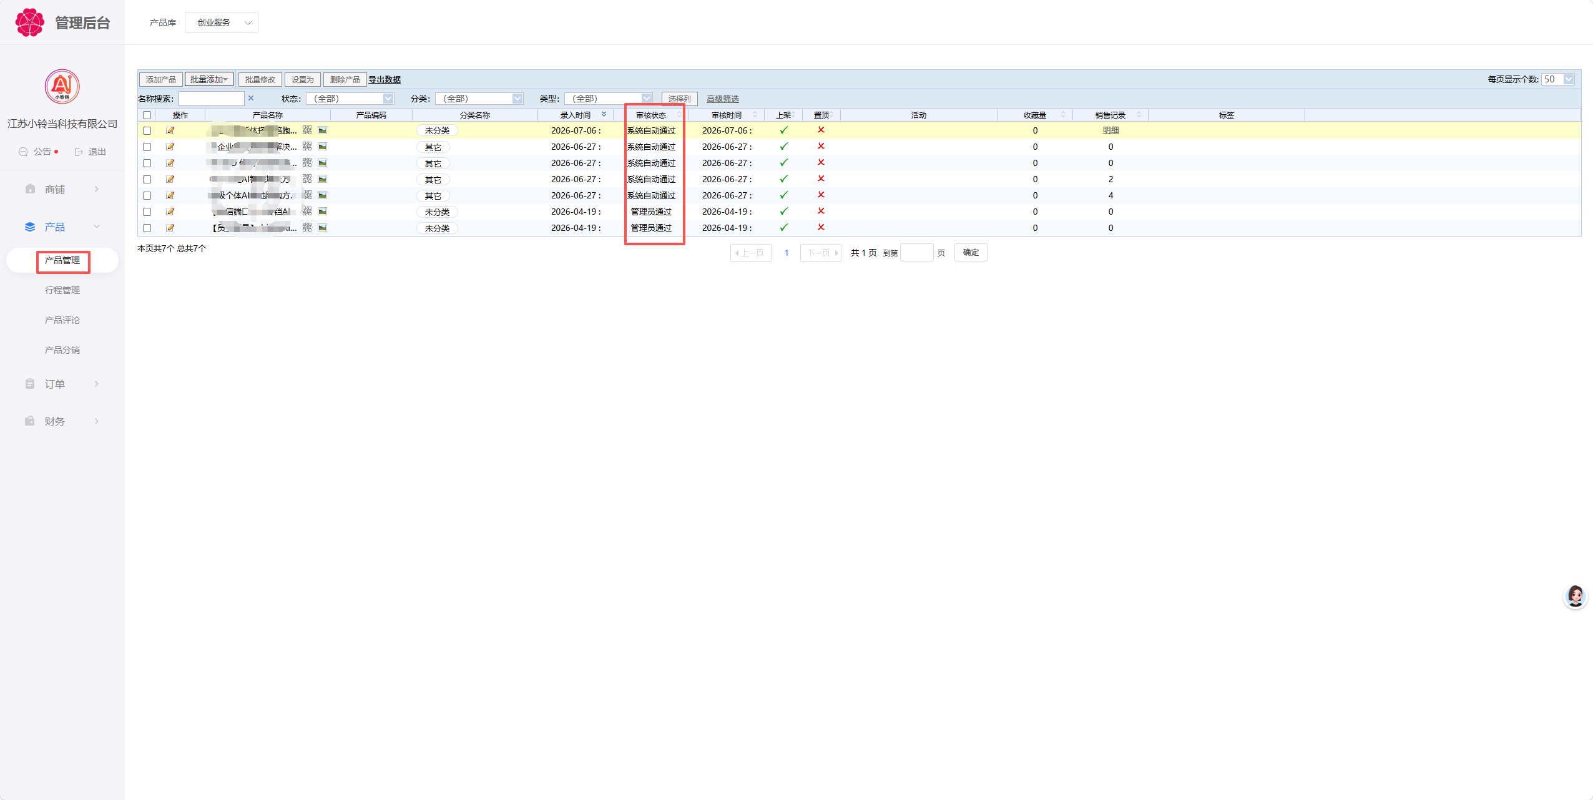Image resolution: width=1593 pixels, height=800 pixels.
Task: Click the edit icon for the product starting with 企业
Action: (170, 147)
